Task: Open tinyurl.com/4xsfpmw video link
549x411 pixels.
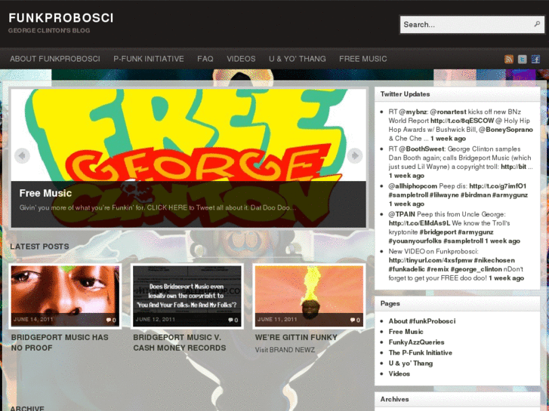Action: pos(430,260)
